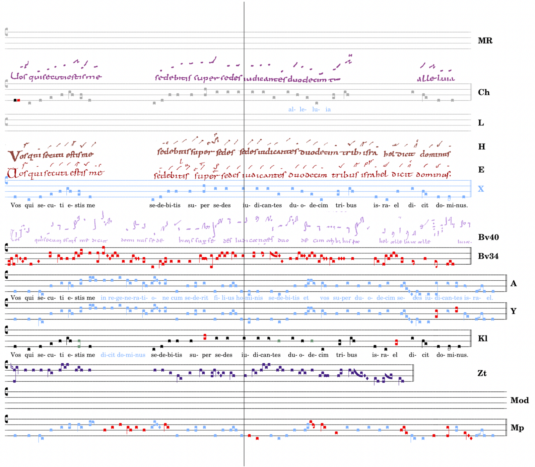Select the blue clef on the X staff

[6, 181]
